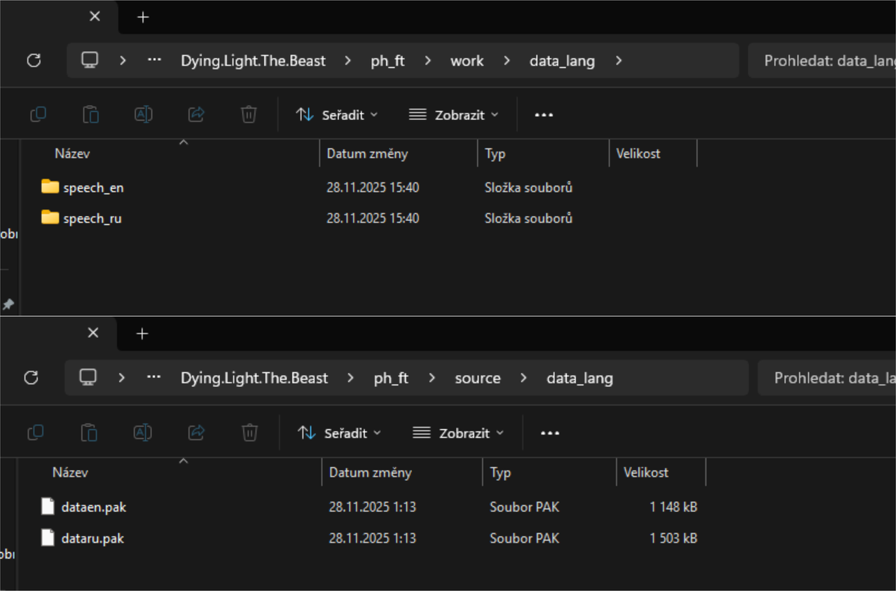Image resolution: width=896 pixels, height=591 pixels.
Task: Open Zobrazit view dropdown in work window
Action: pyautogui.click(x=454, y=115)
